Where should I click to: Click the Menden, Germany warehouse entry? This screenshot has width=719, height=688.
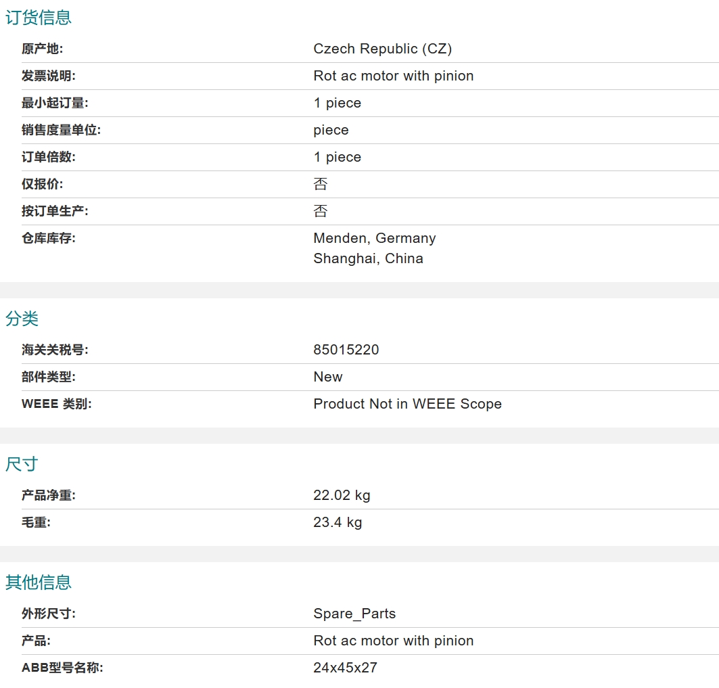[x=375, y=238]
